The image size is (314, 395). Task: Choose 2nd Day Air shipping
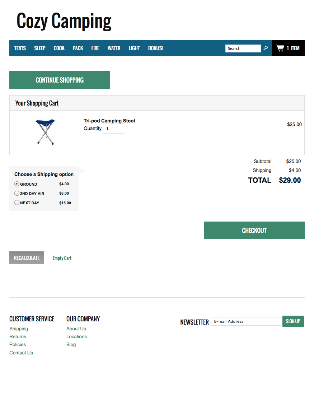[17, 193]
